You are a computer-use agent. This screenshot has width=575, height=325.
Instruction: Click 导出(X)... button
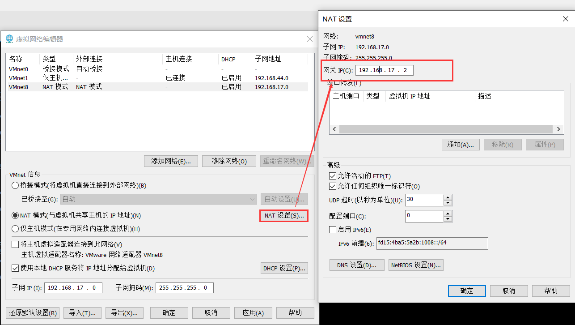coord(125,312)
